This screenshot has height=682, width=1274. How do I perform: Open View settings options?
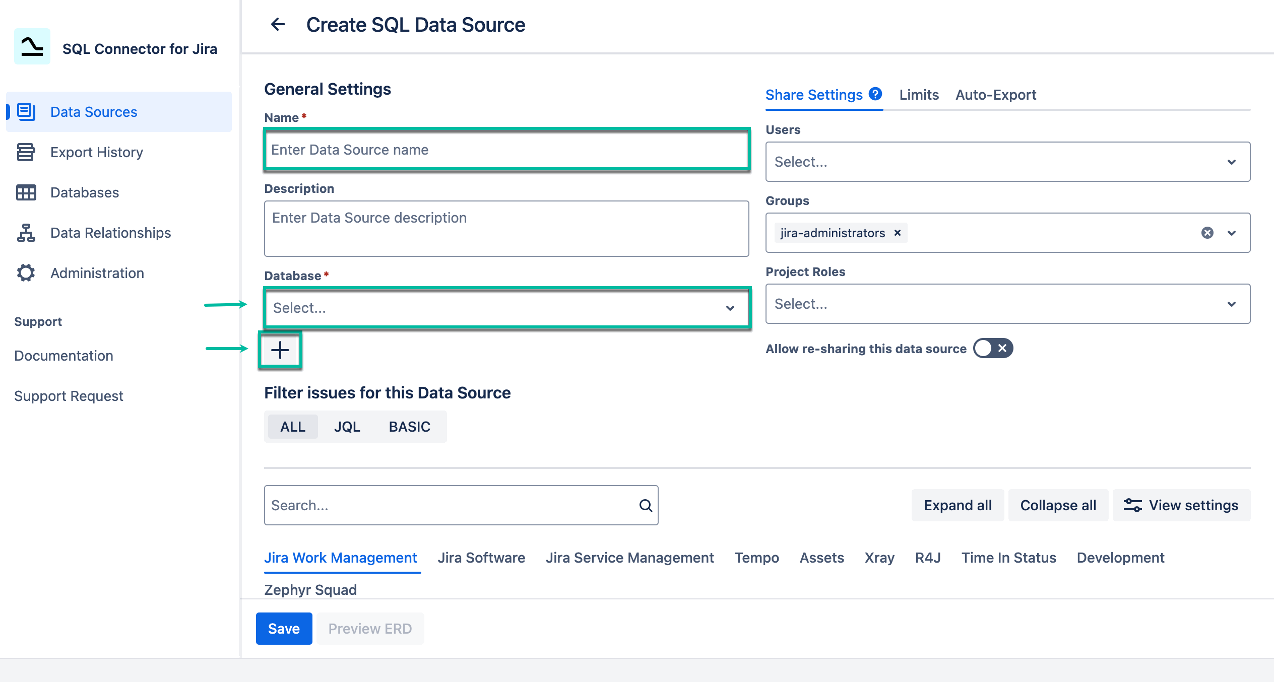point(1182,505)
